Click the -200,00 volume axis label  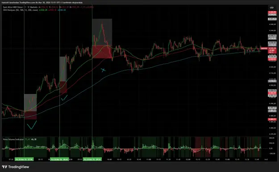(272, 154)
